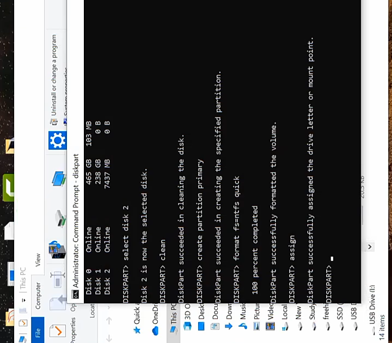This screenshot has width=392, height=343.
Task: Click the folder desktop icon beside the File tab
Action: click(x=10, y=317)
